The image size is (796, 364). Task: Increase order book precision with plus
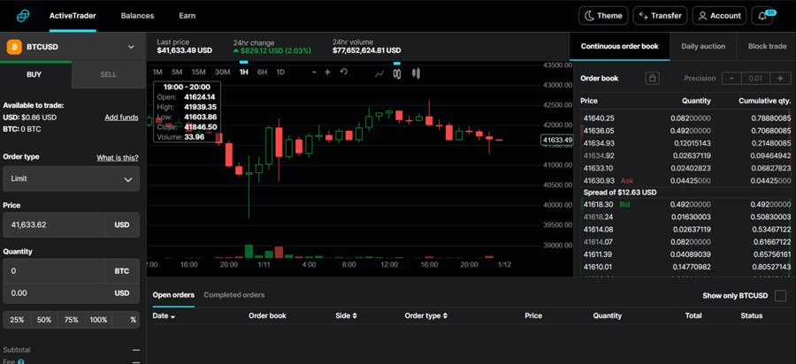coord(780,78)
